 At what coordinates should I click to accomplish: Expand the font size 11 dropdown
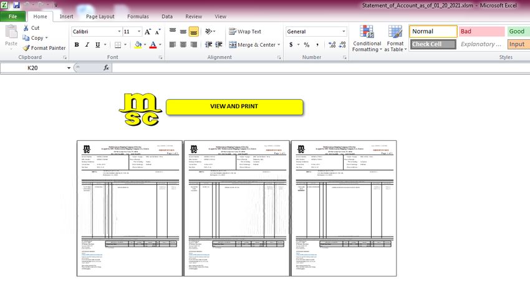click(x=139, y=31)
